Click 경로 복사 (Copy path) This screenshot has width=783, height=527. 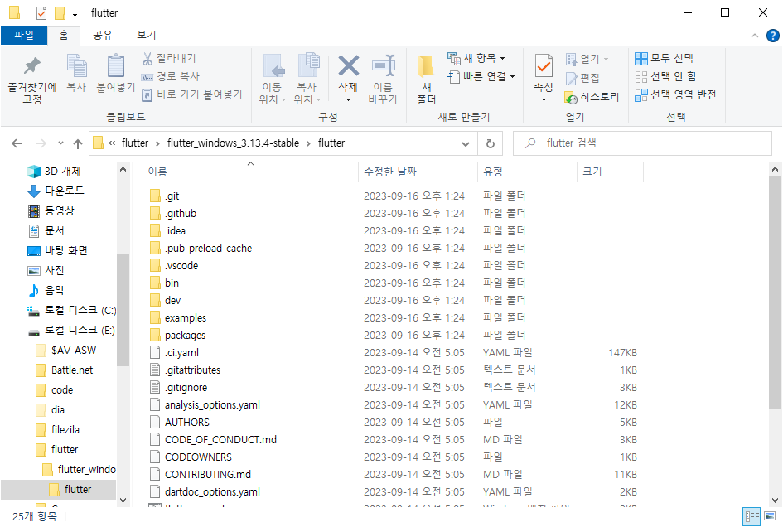tap(171, 76)
